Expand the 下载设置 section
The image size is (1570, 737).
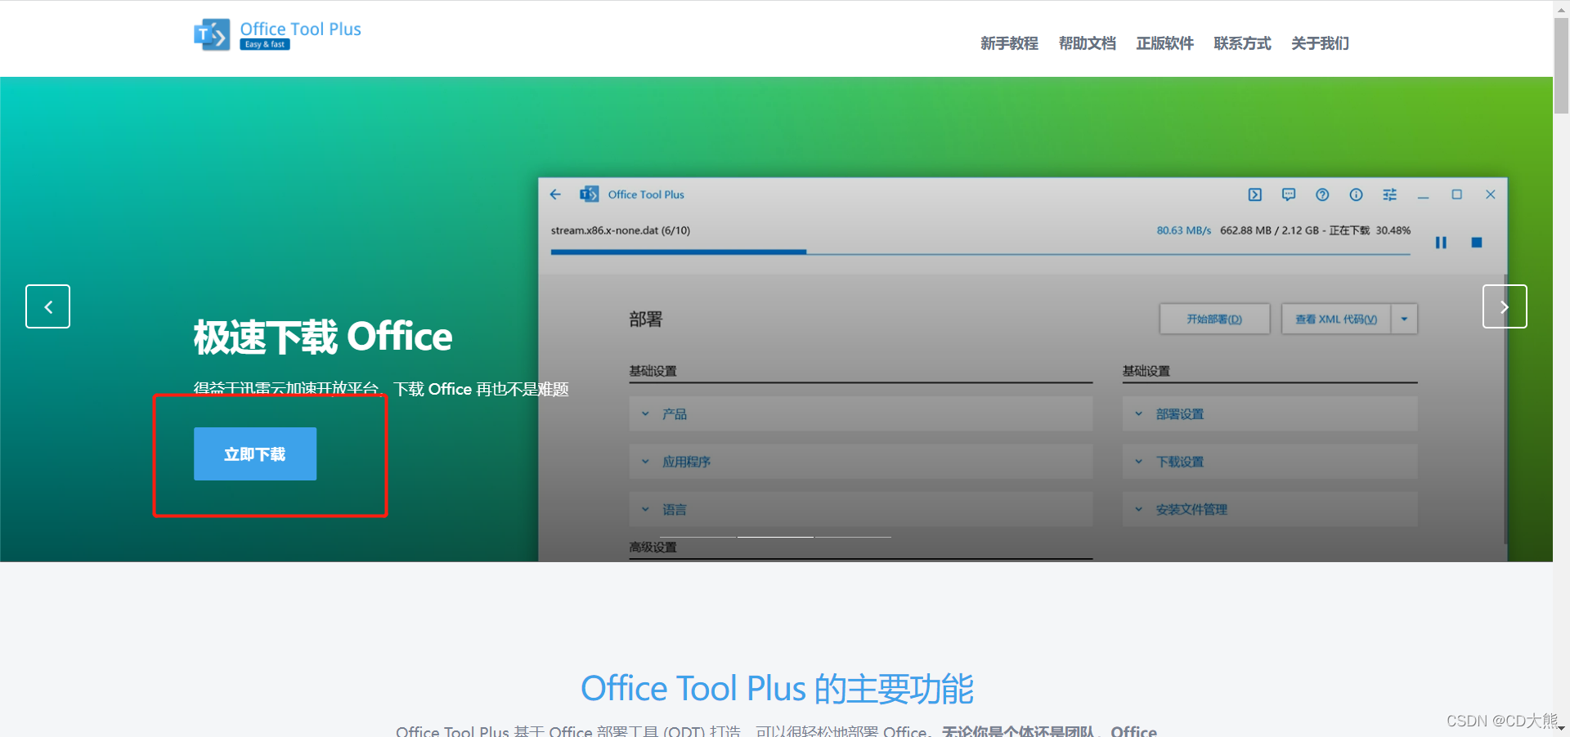pyautogui.click(x=1270, y=462)
